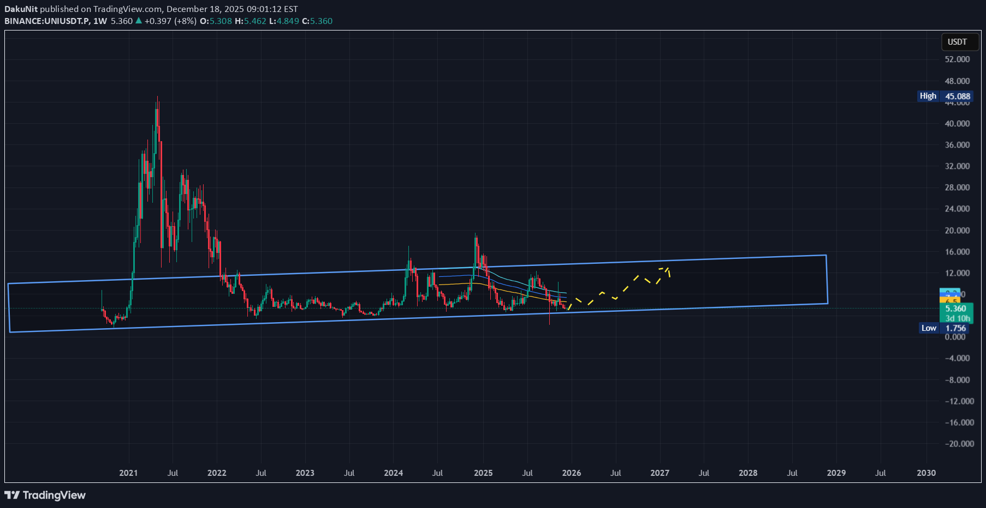
Task: Click 2026 on the time axis
Action: pyautogui.click(x=572, y=473)
